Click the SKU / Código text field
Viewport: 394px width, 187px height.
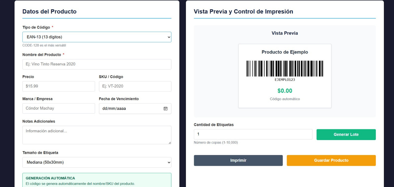(135, 86)
